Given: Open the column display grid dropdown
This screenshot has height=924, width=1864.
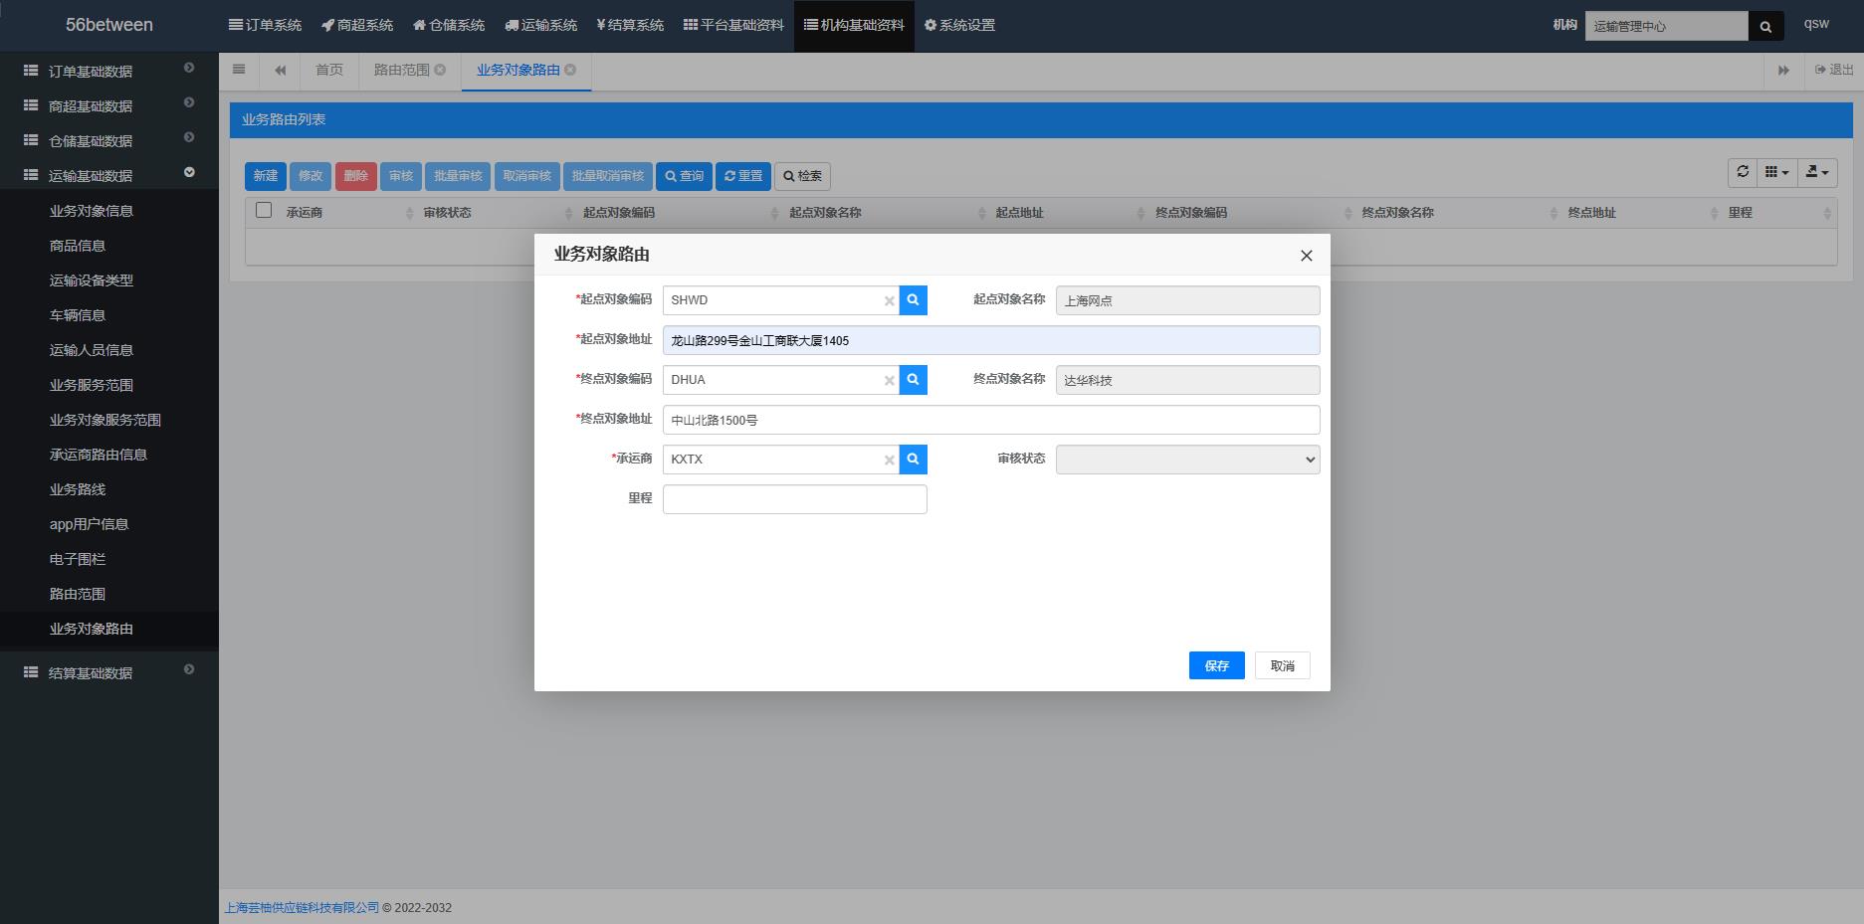Looking at the screenshot, I should coord(1776,172).
